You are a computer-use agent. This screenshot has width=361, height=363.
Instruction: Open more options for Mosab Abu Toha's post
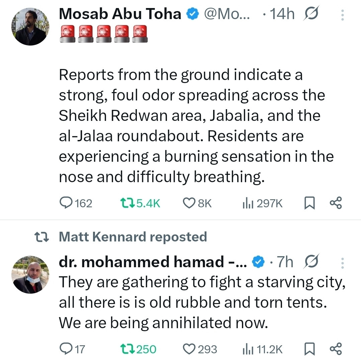point(343,15)
